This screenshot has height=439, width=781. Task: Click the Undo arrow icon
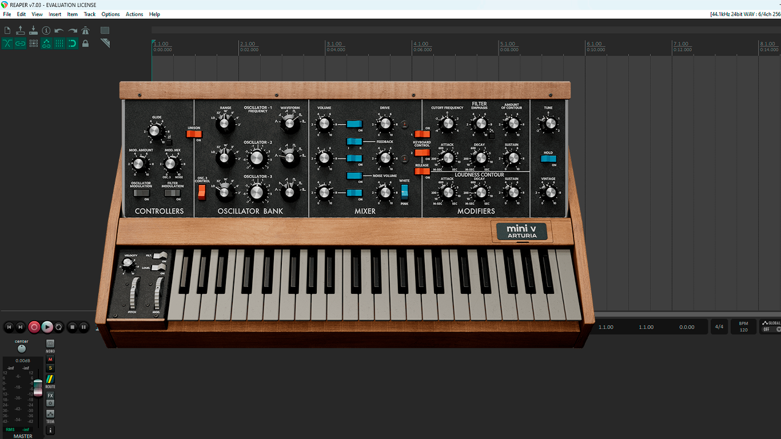click(x=59, y=30)
